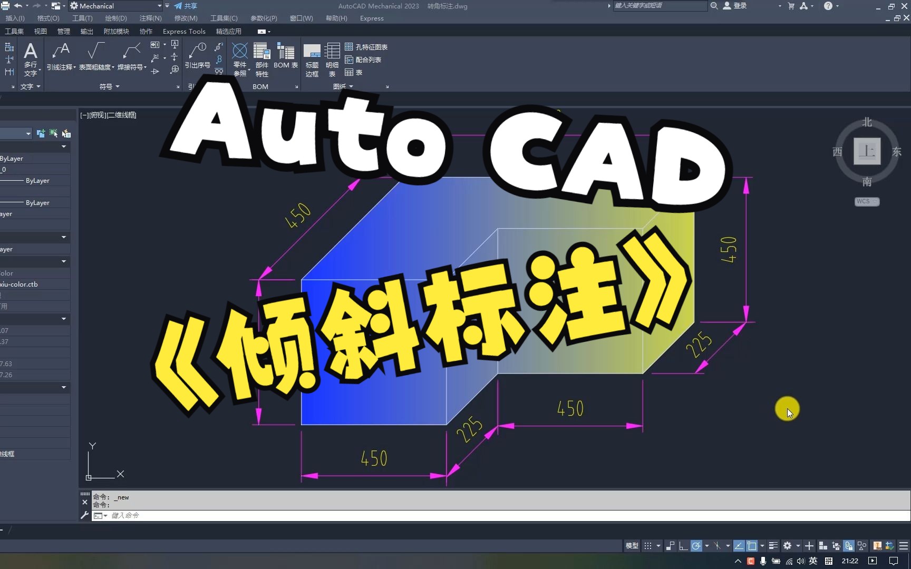This screenshot has width=911, height=569.
Task: Toggle object snap in the status bar
Action: click(x=753, y=546)
